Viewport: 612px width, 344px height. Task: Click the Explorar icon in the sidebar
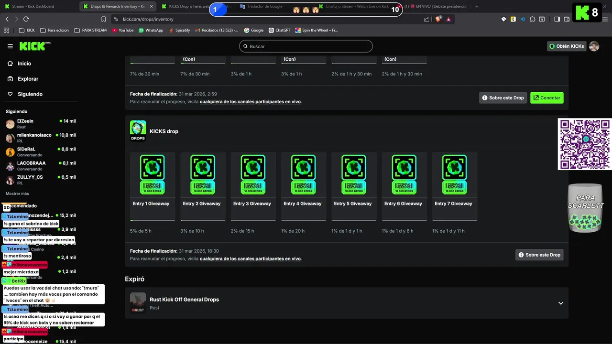pos(10,78)
